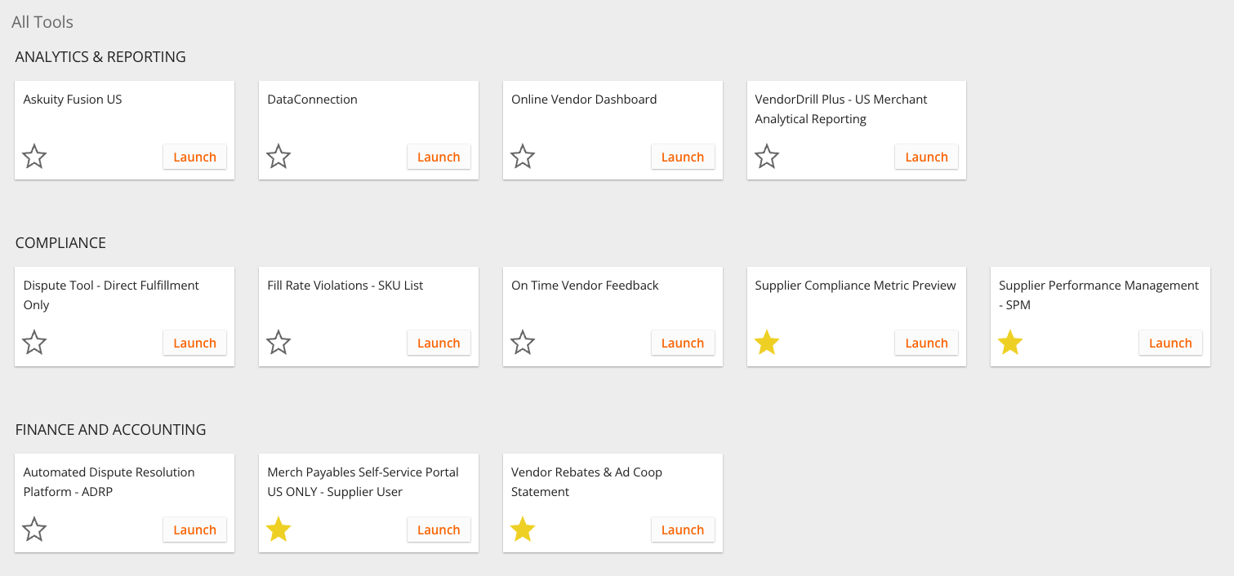Favorite the Online Vendor Dashboard
The height and width of the screenshot is (576, 1234).
click(523, 155)
